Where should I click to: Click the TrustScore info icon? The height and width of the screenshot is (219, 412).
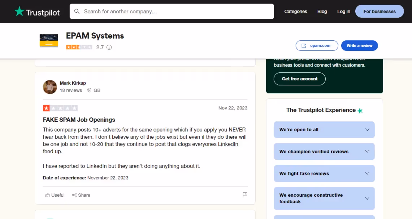tap(109, 47)
